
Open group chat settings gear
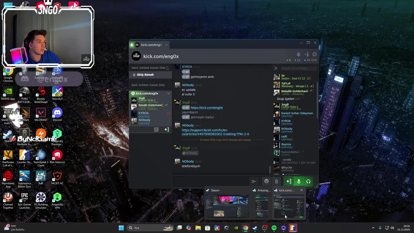click(x=314, y=54)
